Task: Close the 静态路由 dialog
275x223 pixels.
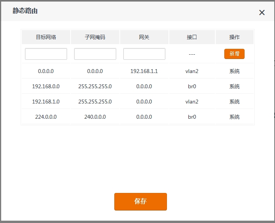Action: 262,12
